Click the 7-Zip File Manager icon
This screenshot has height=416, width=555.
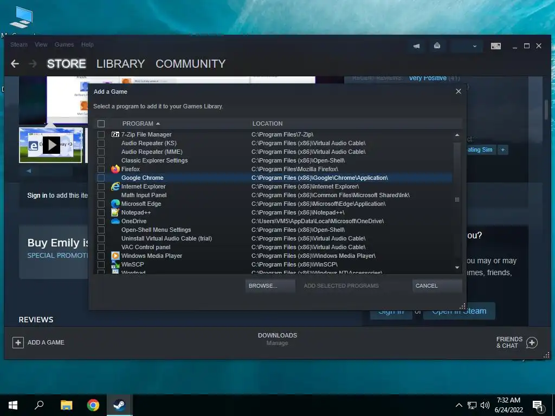tap(115, 134)
